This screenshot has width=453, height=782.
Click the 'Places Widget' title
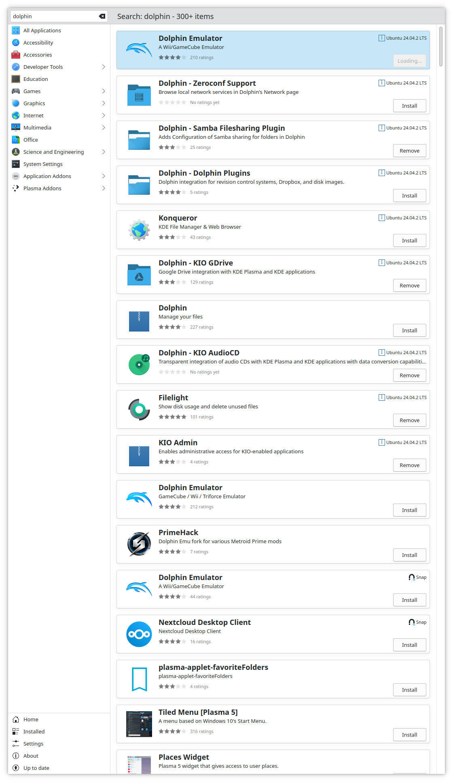coord(184,757)
